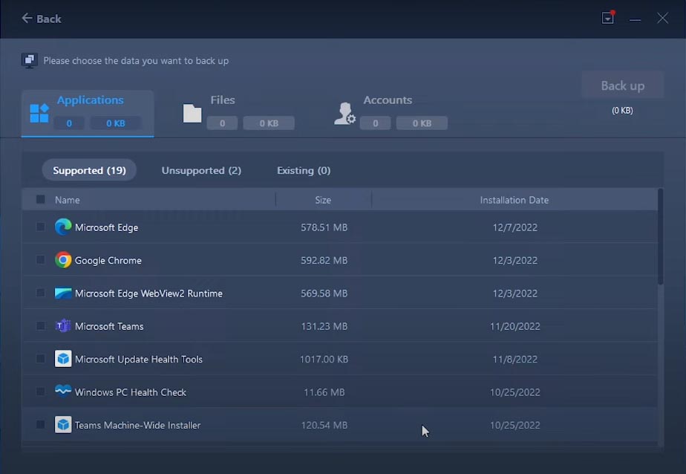The width and height of the screenshot is (686, 474).
Task: Switch to the Supported (19) tab
Action: pos(89,170)
